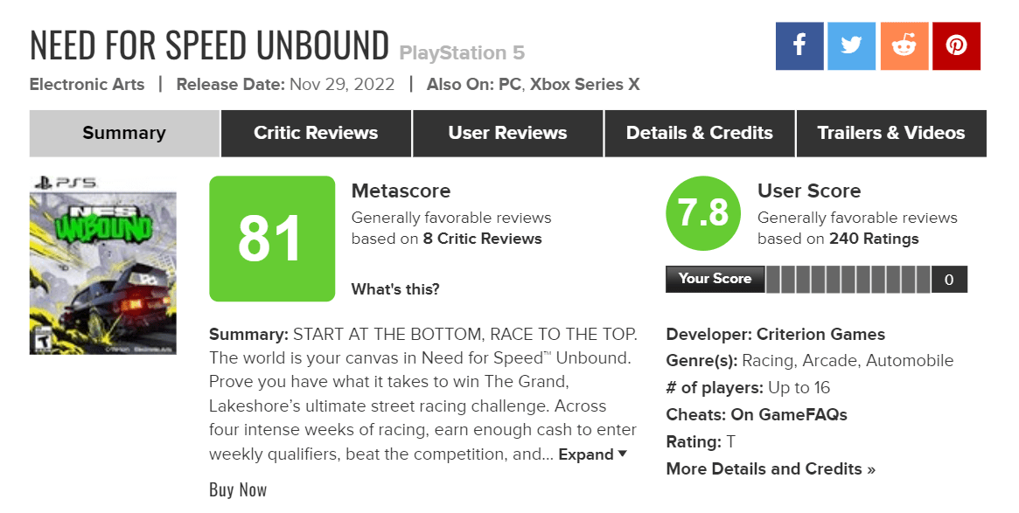This screenshot has width=1019, height=513.
Task: Click the Reddit share icon
Action: [x=904, y=46]
